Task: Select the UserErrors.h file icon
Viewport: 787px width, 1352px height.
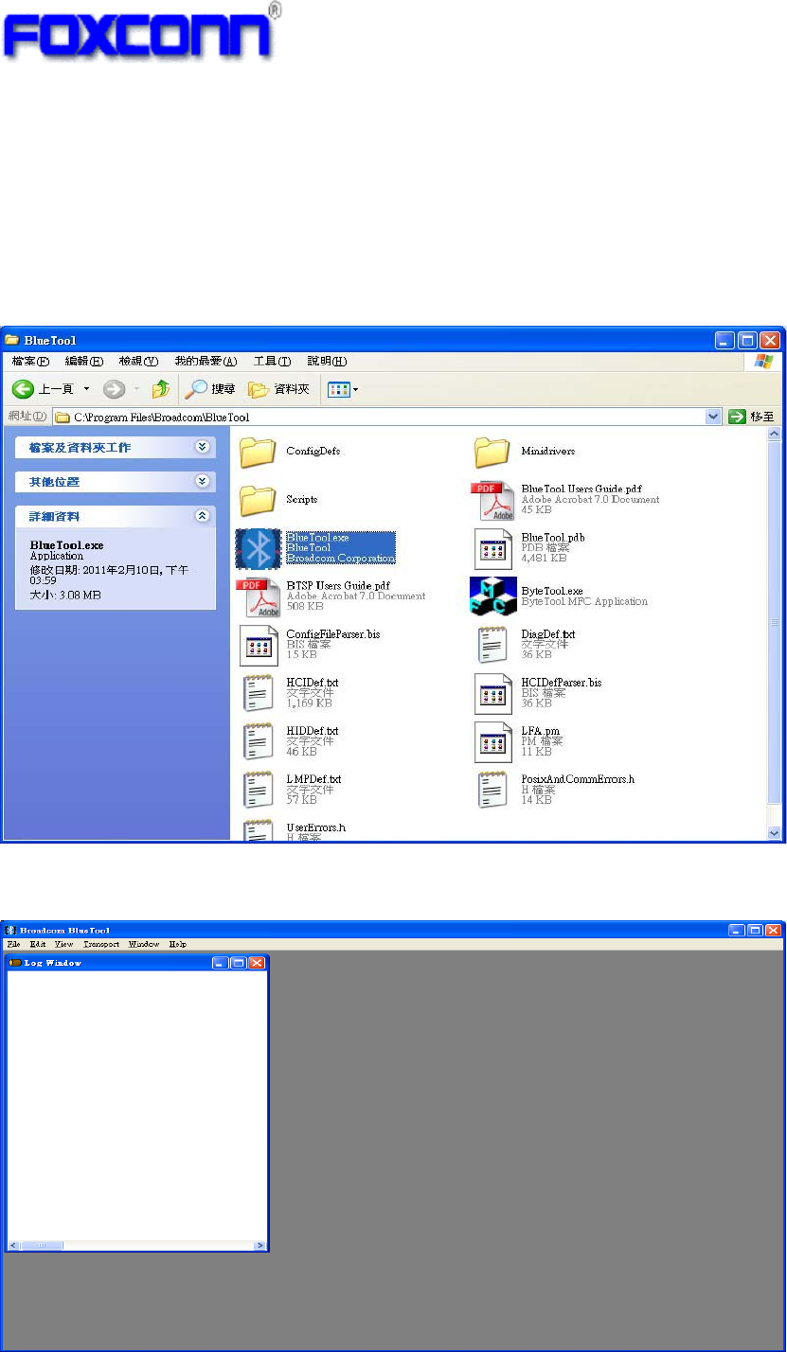Action: coord(258,830)
